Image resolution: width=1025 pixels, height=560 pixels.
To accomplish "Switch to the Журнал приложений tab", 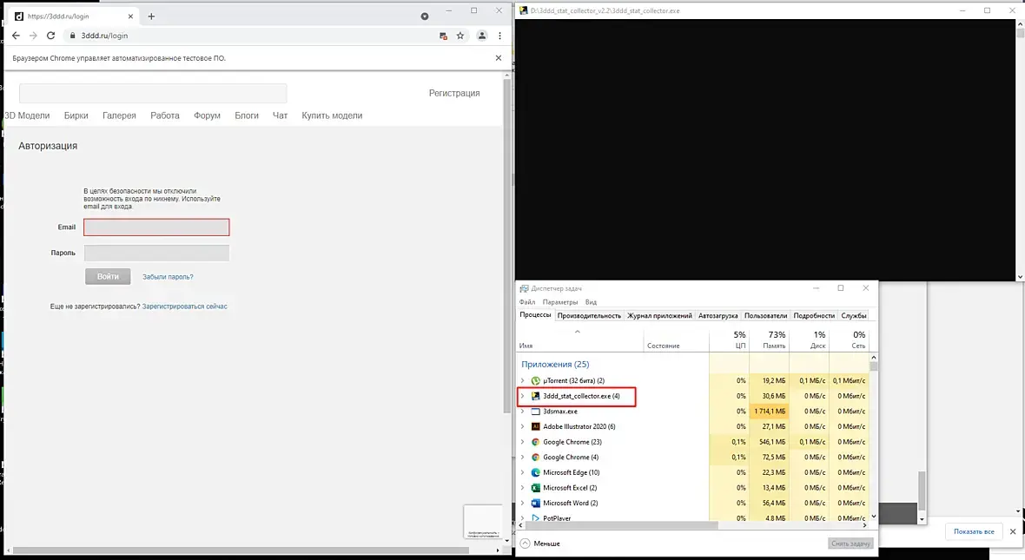I will pos(659,316).
